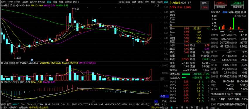Click the 条件预警 alert button

click(x=237, y=7)
